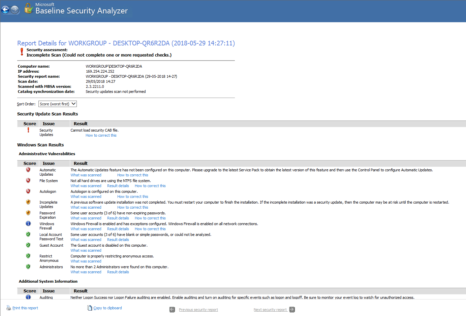The width and height of the screenshot is (466, 316).
Task: Click the green check shield for Administrators
Action: point(28,267)
